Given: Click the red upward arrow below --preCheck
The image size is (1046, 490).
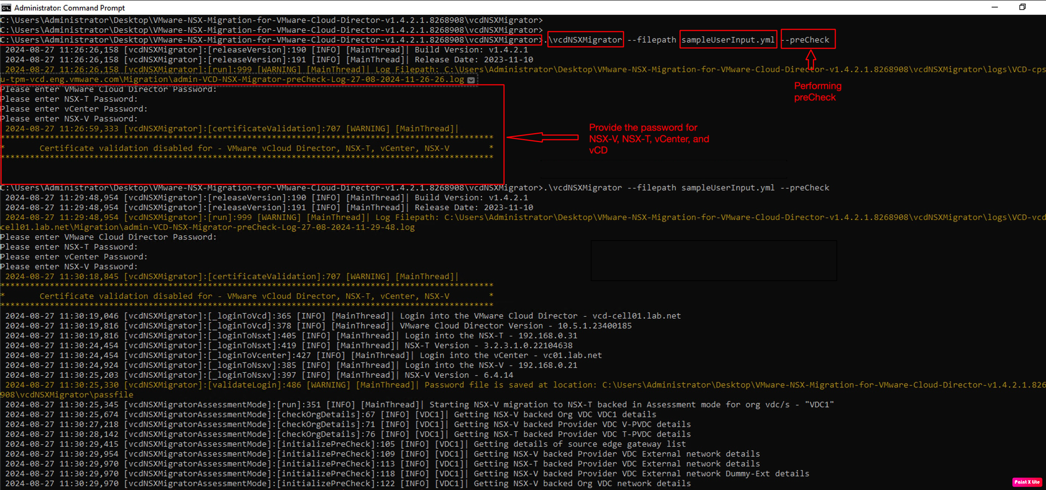Looking at the screenshot, I should point(810,59).
